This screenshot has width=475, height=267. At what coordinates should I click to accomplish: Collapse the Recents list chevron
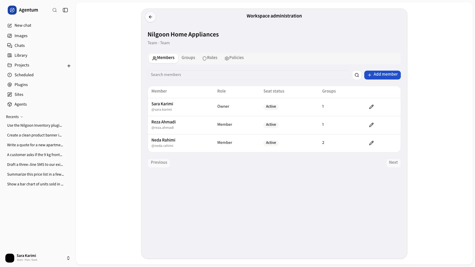(x=22, y=117)
